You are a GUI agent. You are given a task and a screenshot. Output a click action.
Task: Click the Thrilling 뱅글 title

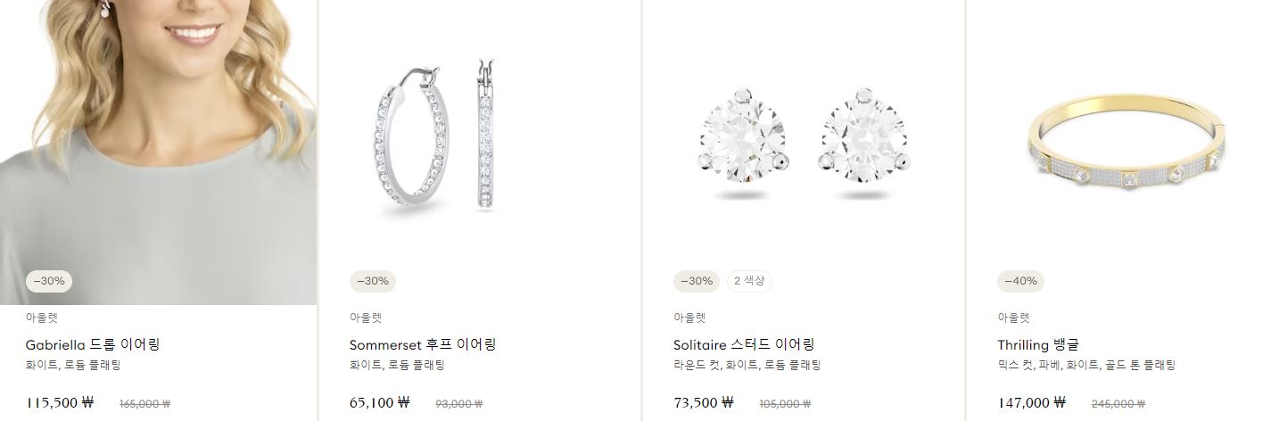(1039, 344)
